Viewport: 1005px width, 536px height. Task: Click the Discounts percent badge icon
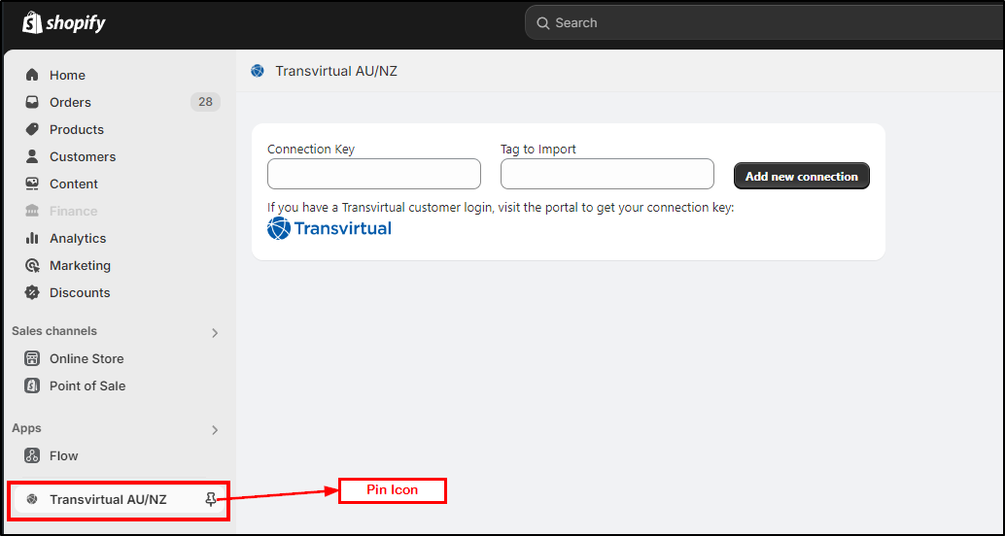click(32, 292)
